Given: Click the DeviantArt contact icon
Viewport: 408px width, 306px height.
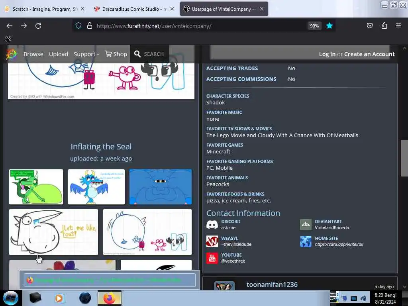Looking at the screenshot, I should 306,225.
